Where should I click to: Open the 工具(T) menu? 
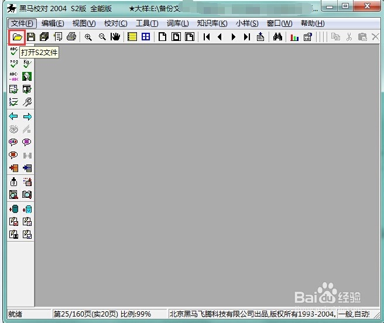point(147,23)
